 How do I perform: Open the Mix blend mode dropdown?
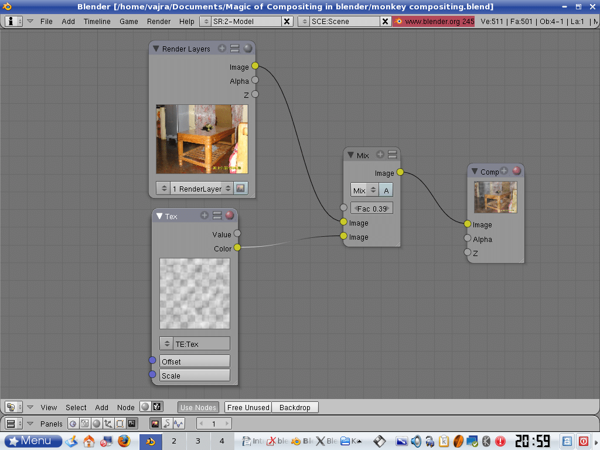pyautogui.click(x=364, y=190)
